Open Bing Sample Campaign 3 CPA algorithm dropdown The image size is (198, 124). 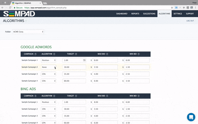pos(49,116)
